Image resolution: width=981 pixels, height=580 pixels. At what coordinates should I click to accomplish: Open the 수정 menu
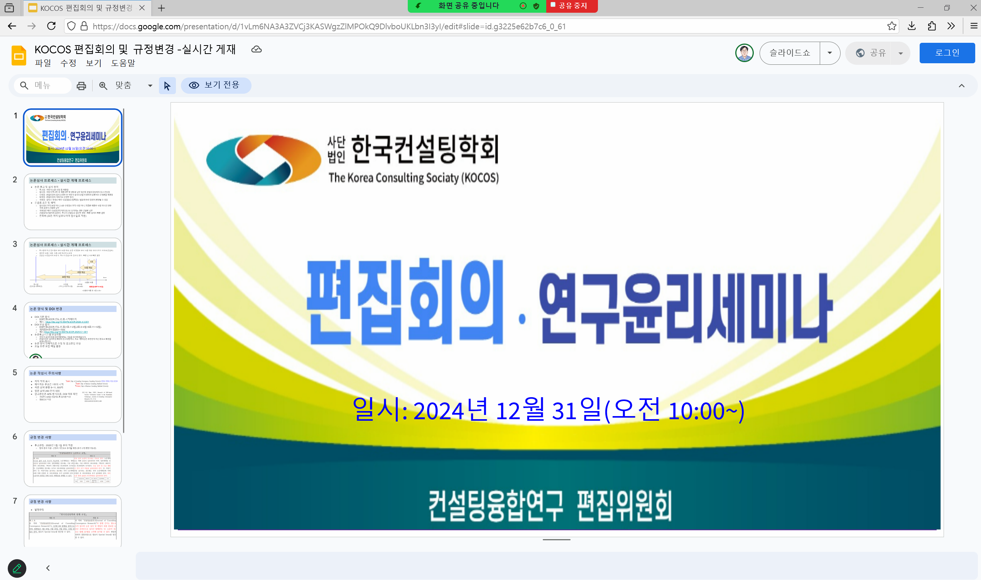coord(68,63)
